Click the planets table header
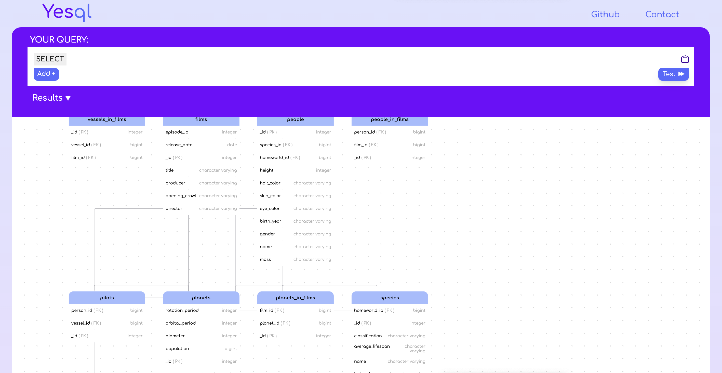 [x=201, y=297]
